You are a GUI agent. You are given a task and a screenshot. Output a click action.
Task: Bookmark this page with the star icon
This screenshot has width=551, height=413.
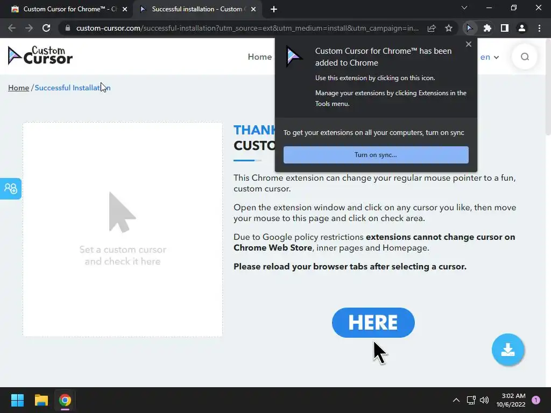point(449,28)
